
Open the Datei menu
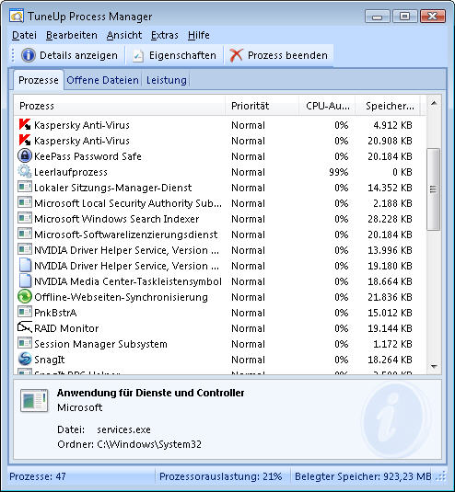coord(24,35)
